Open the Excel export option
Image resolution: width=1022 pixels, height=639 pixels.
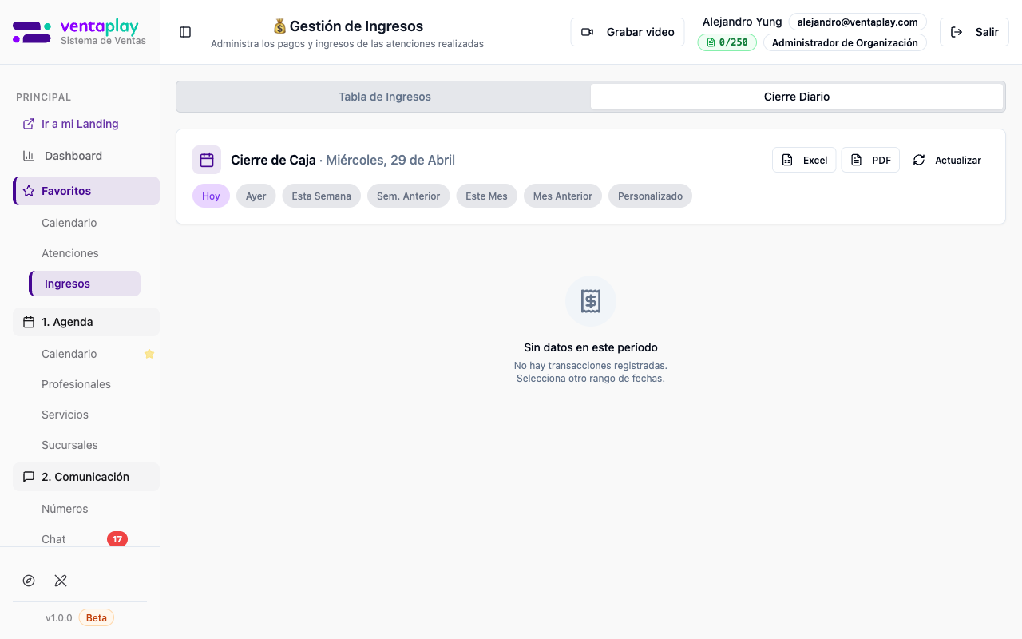(803, 160)
